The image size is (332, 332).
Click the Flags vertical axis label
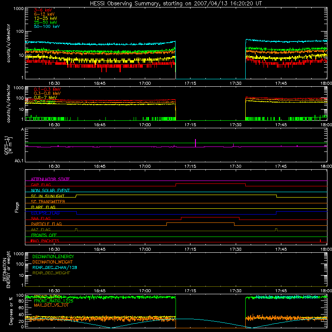[17, 207]
